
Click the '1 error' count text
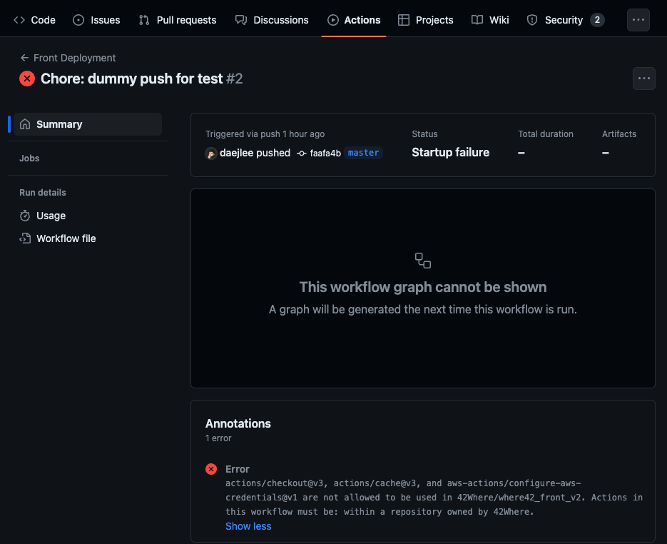(x=218, y=438)
